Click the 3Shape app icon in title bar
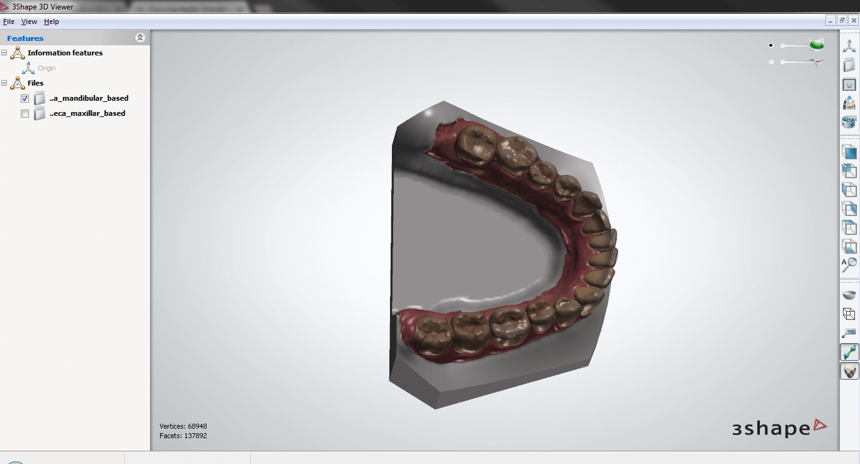The width and height of the screenshot is (860, 464). pos(5,6)
